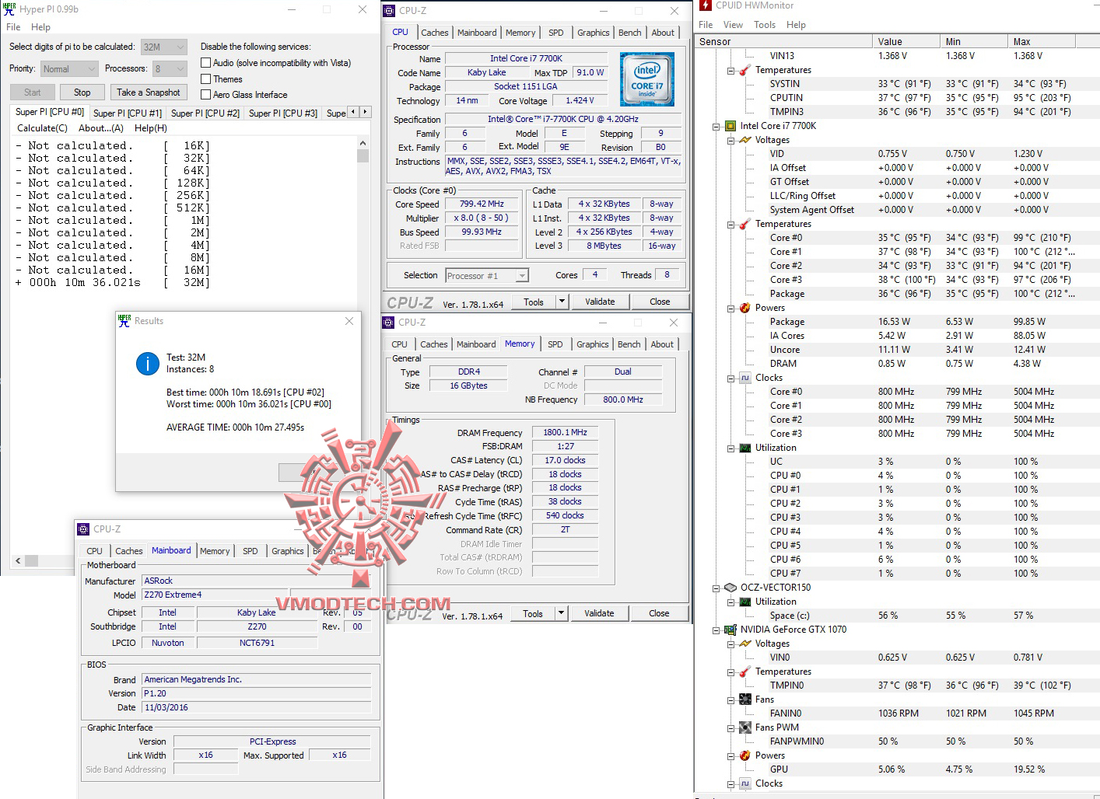This screenshot has height=799, width=1100.
Task: Collapse the OCZ-VECTOR150 tree node
Action: (716, 588)
